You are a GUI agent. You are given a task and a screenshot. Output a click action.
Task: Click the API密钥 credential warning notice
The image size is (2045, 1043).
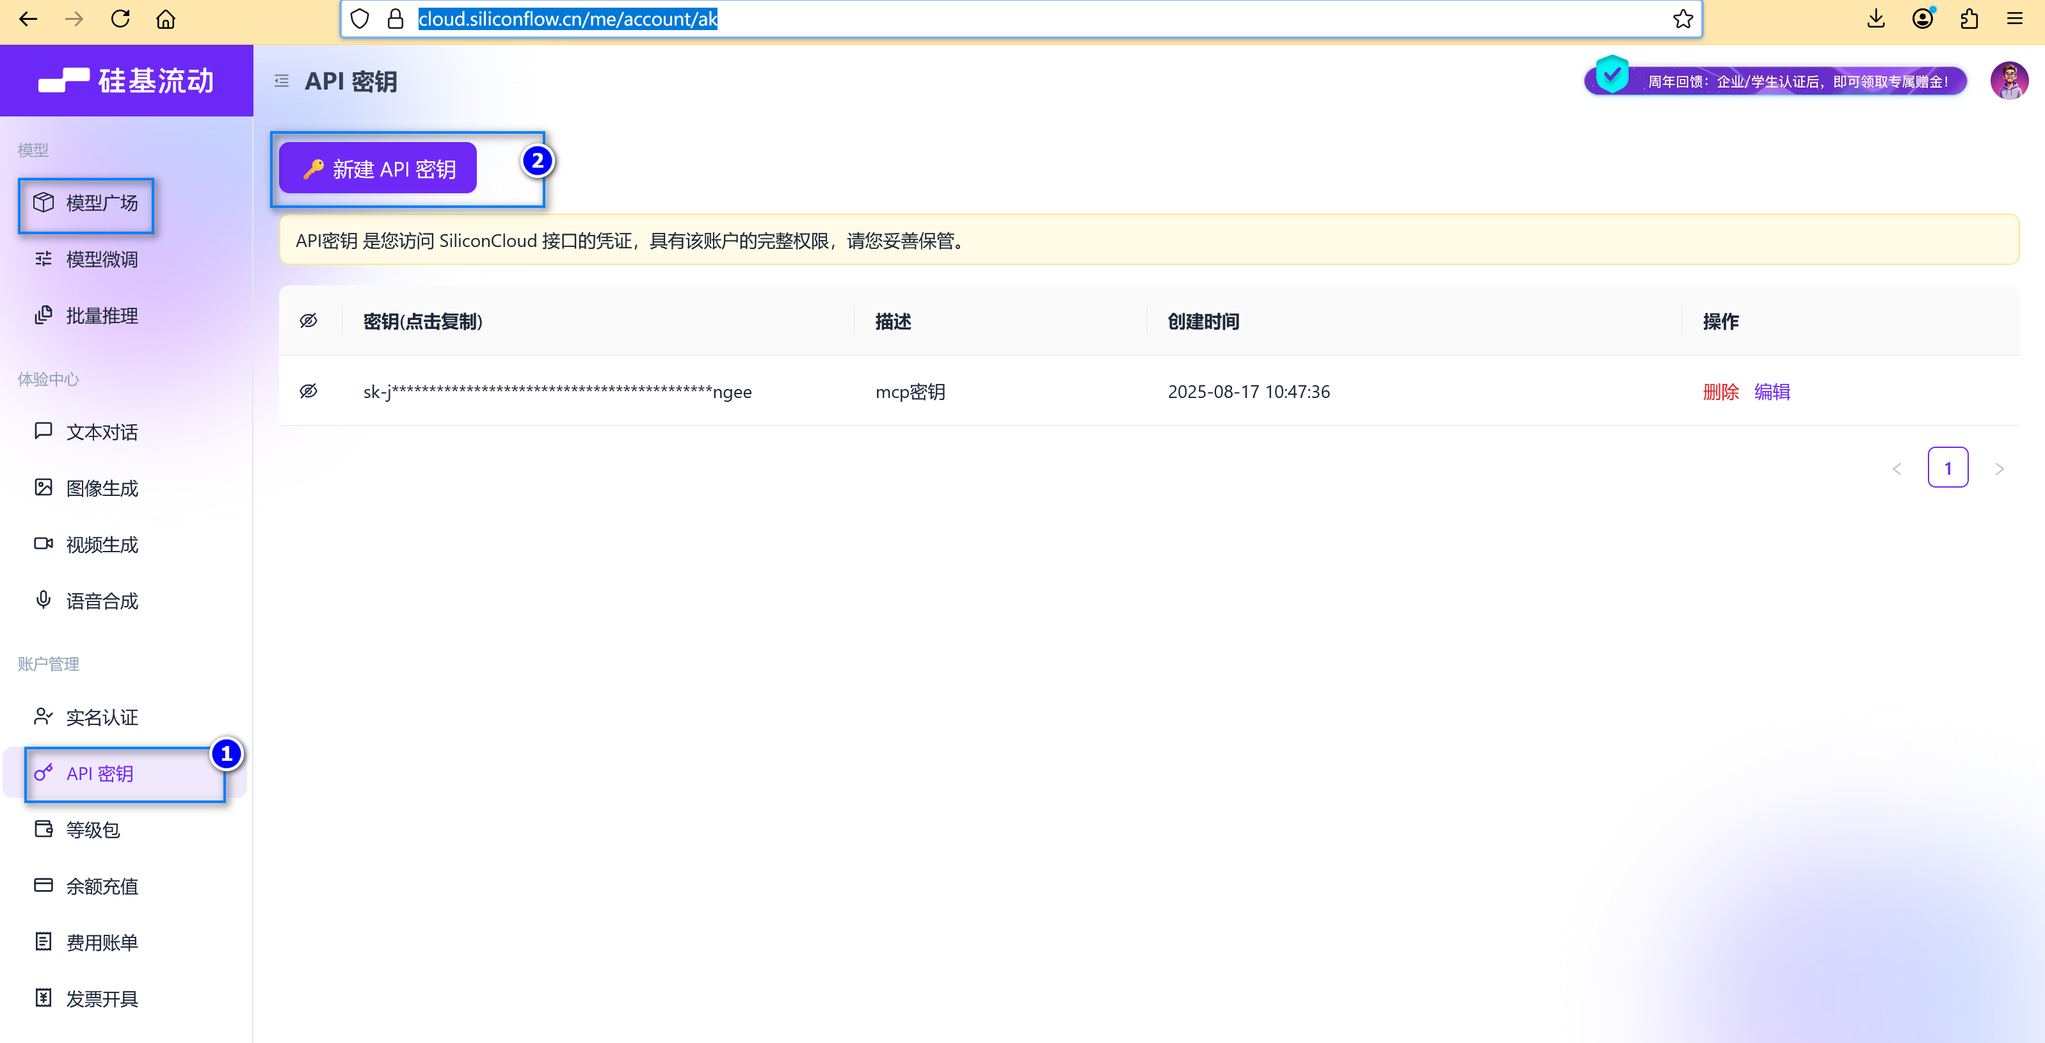(1149, 241)
